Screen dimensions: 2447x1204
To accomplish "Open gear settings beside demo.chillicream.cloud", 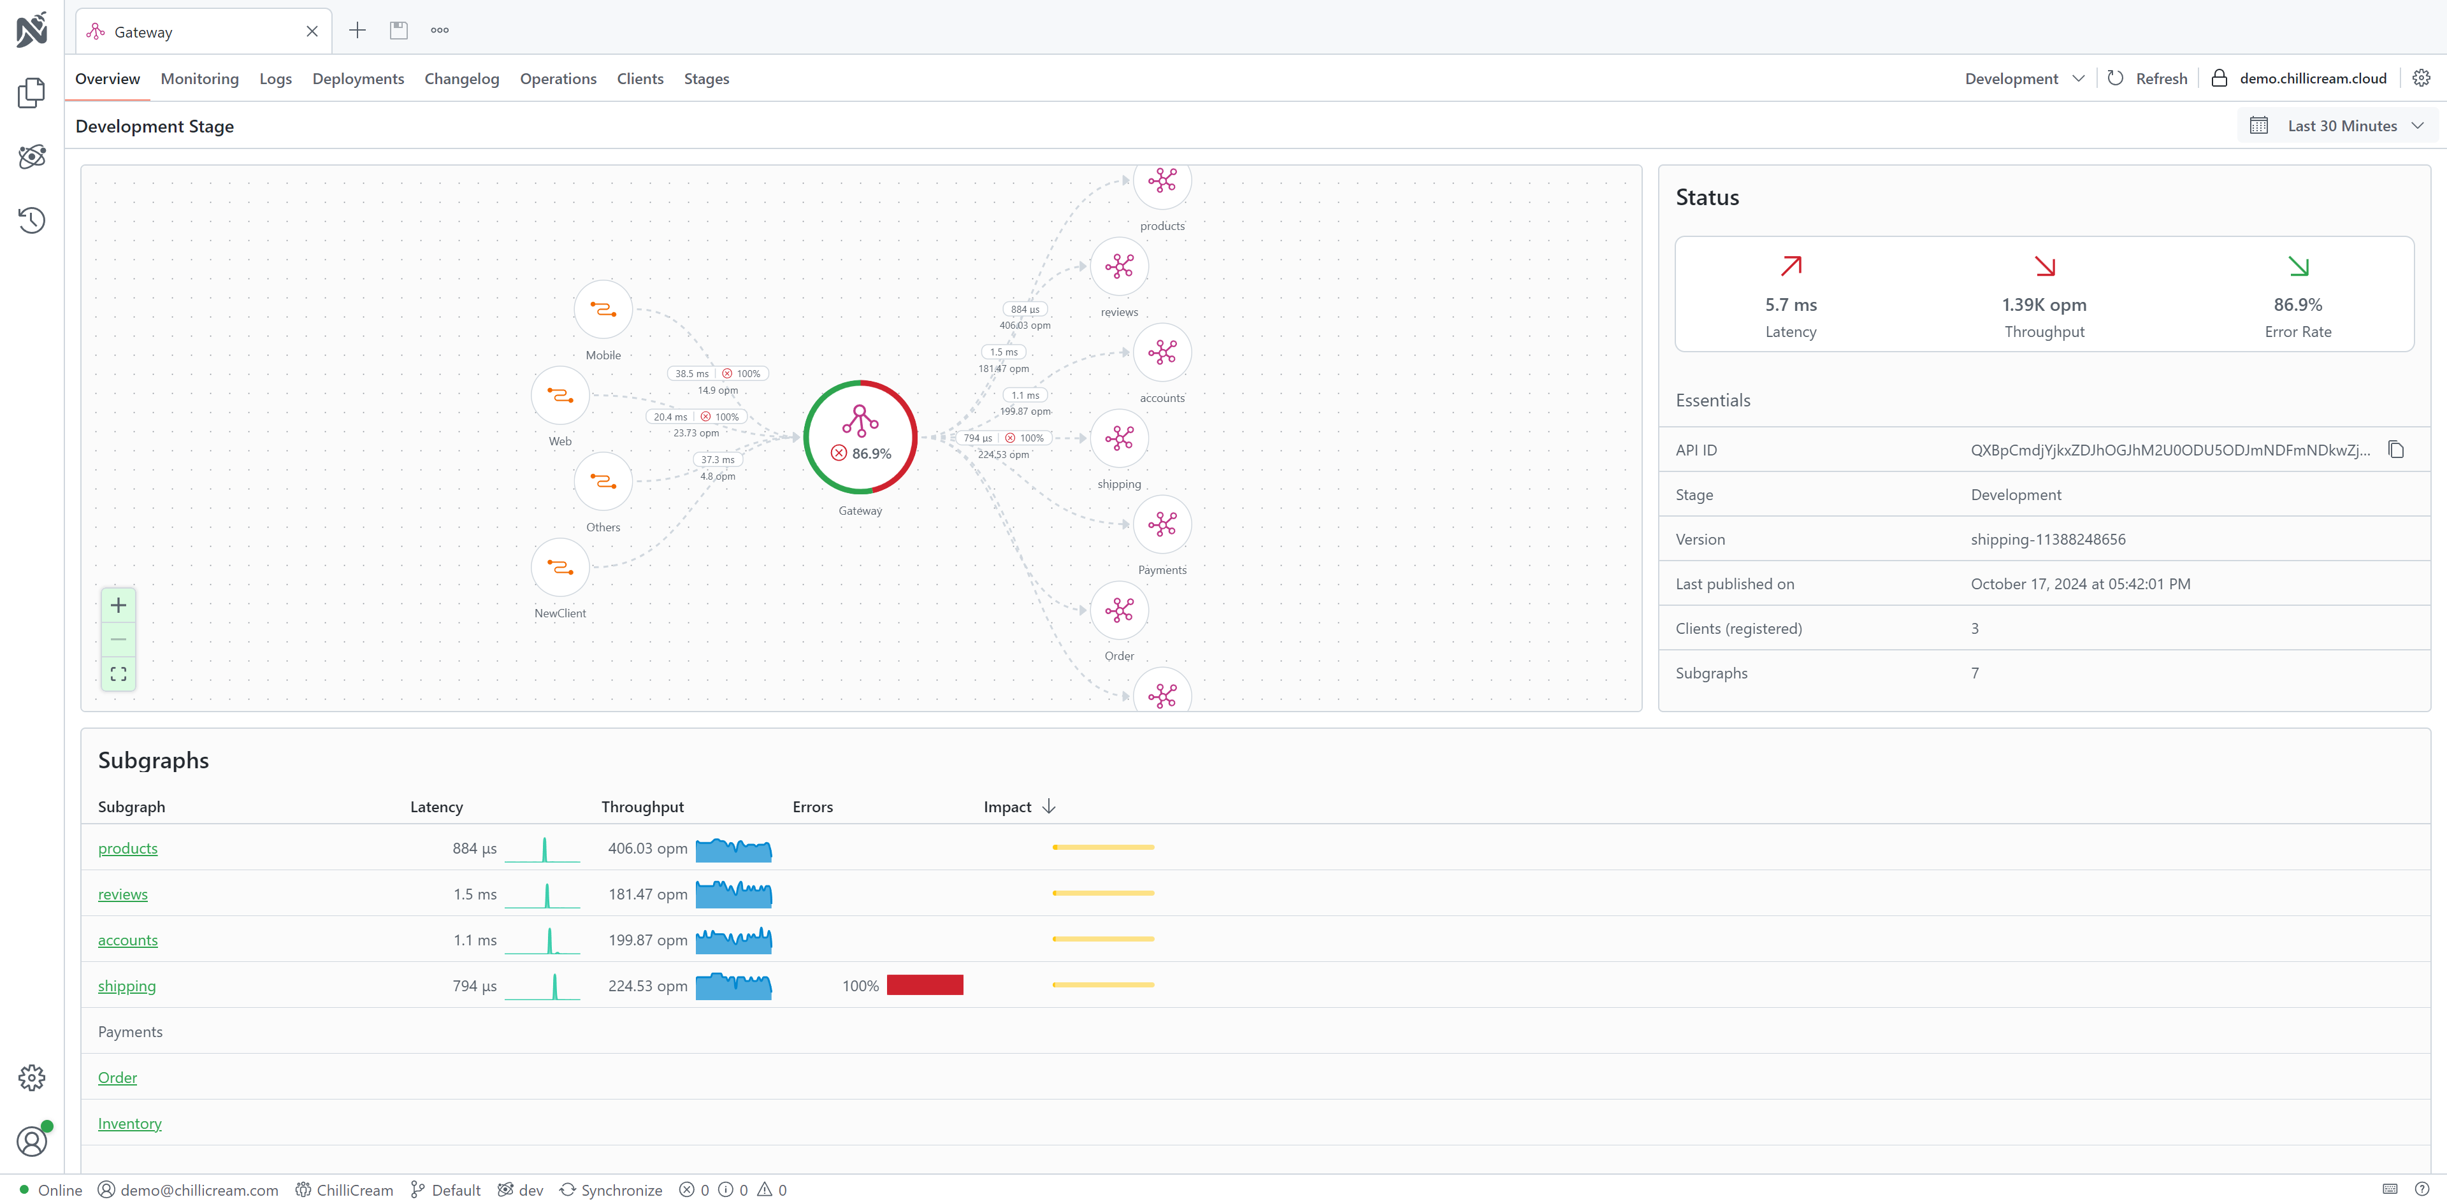I will point(2422,78).
